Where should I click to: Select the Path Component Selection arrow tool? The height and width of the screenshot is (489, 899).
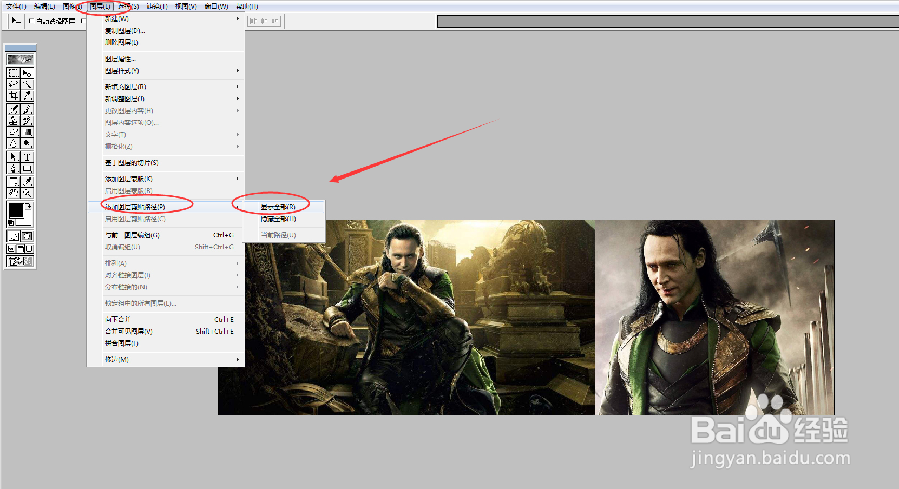[14, 157]
